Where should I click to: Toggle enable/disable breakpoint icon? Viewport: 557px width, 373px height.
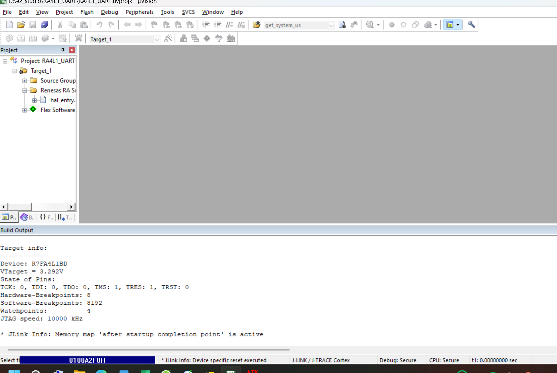403,25
